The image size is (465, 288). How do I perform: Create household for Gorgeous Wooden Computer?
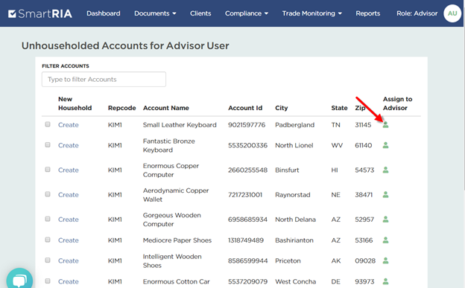69,220
